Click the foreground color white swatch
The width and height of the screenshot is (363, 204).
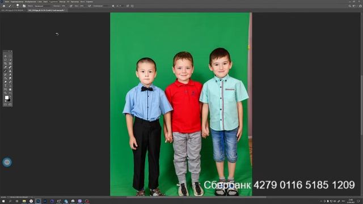(6, 97)
